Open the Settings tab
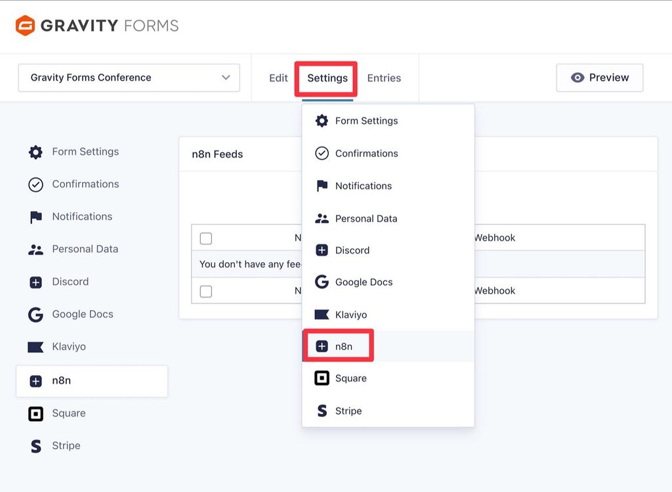This screenshot has width=672, height=492. click(327, 78)
